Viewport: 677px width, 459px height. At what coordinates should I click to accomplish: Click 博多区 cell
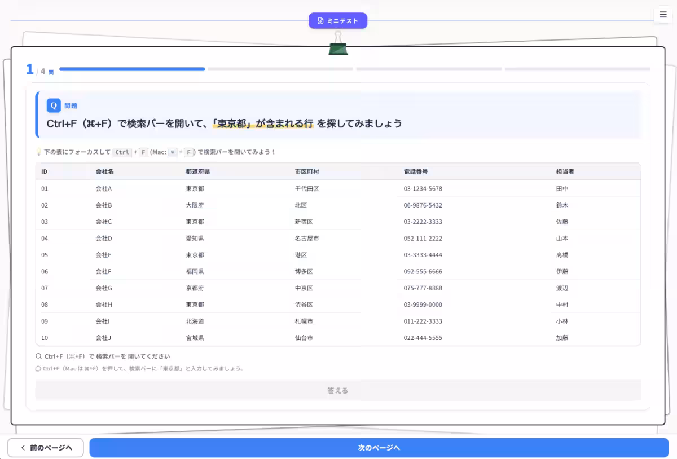point(304,271)
